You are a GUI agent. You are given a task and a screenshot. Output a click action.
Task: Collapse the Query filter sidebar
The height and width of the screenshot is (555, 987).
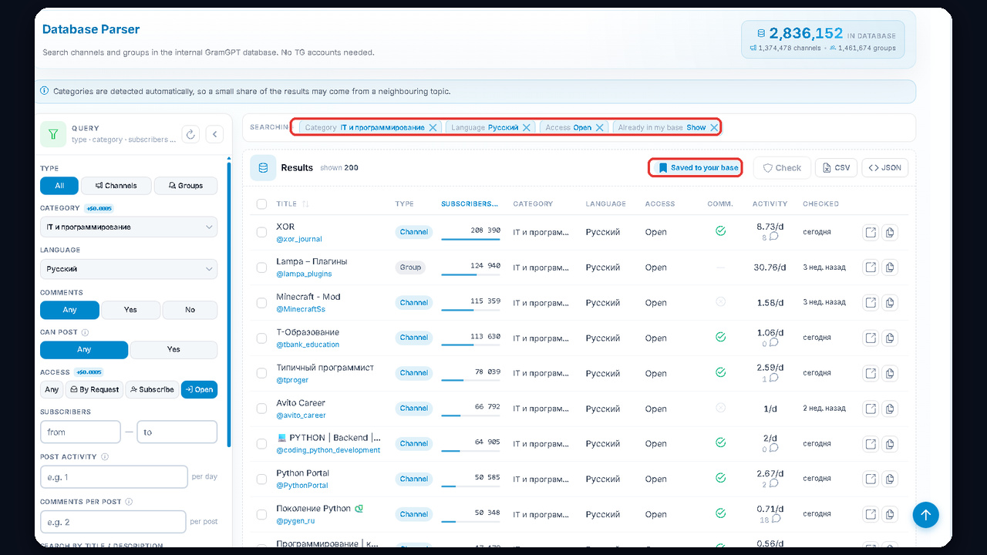click(x=215, y=134)
